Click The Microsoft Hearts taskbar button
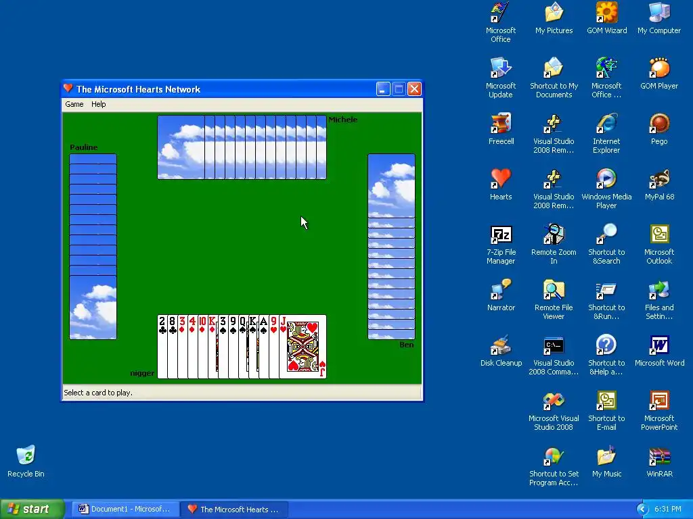 (x=234, y=509)
